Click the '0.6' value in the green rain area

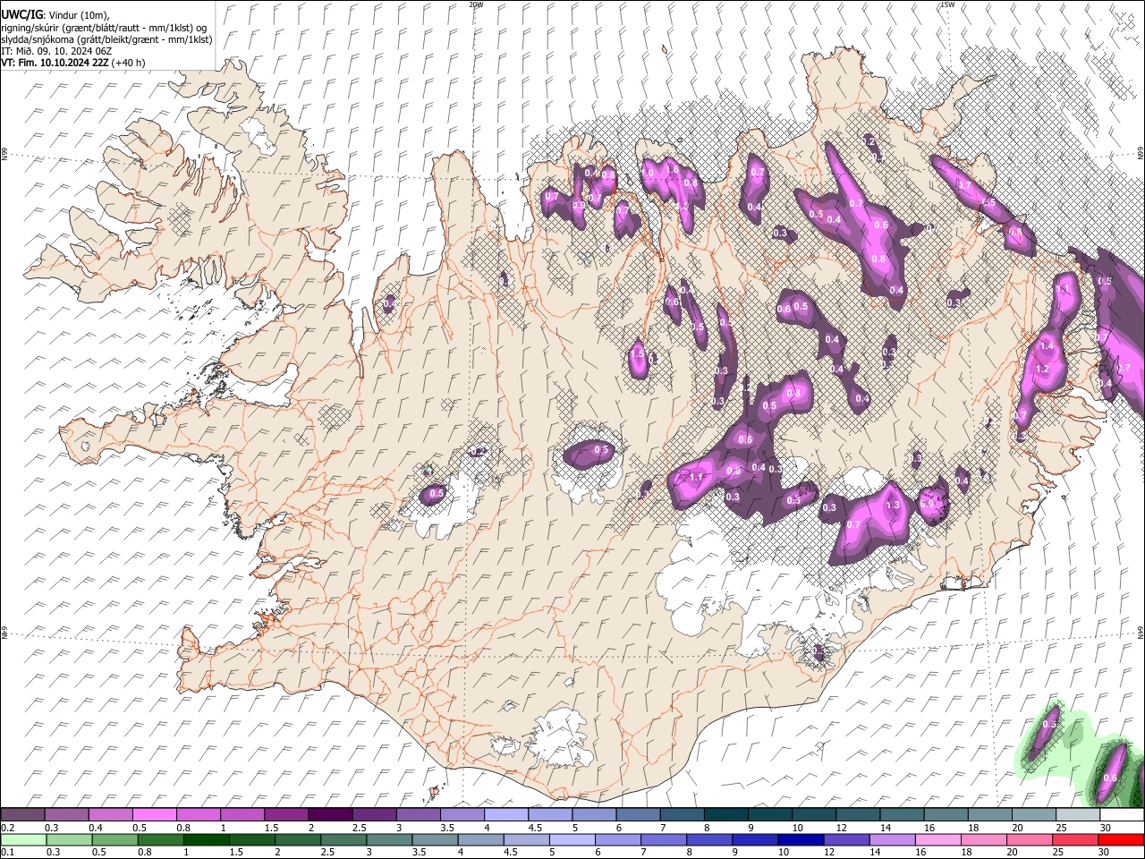point(1110,778)
